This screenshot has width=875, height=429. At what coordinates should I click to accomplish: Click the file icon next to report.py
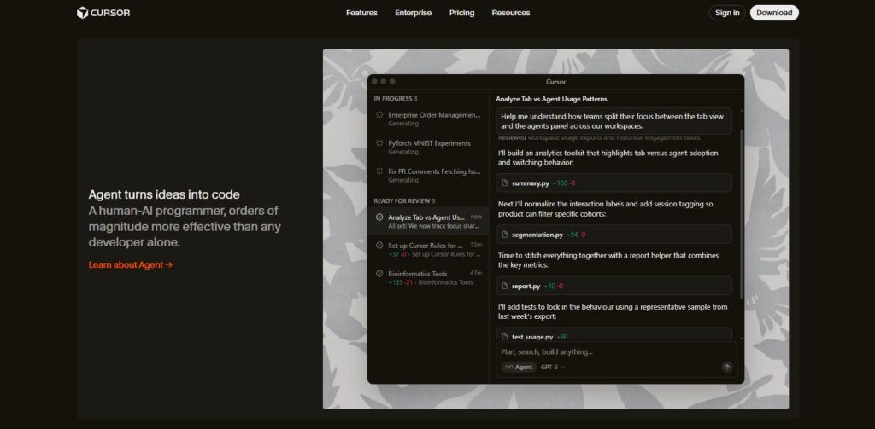click(x=505, y=287)
